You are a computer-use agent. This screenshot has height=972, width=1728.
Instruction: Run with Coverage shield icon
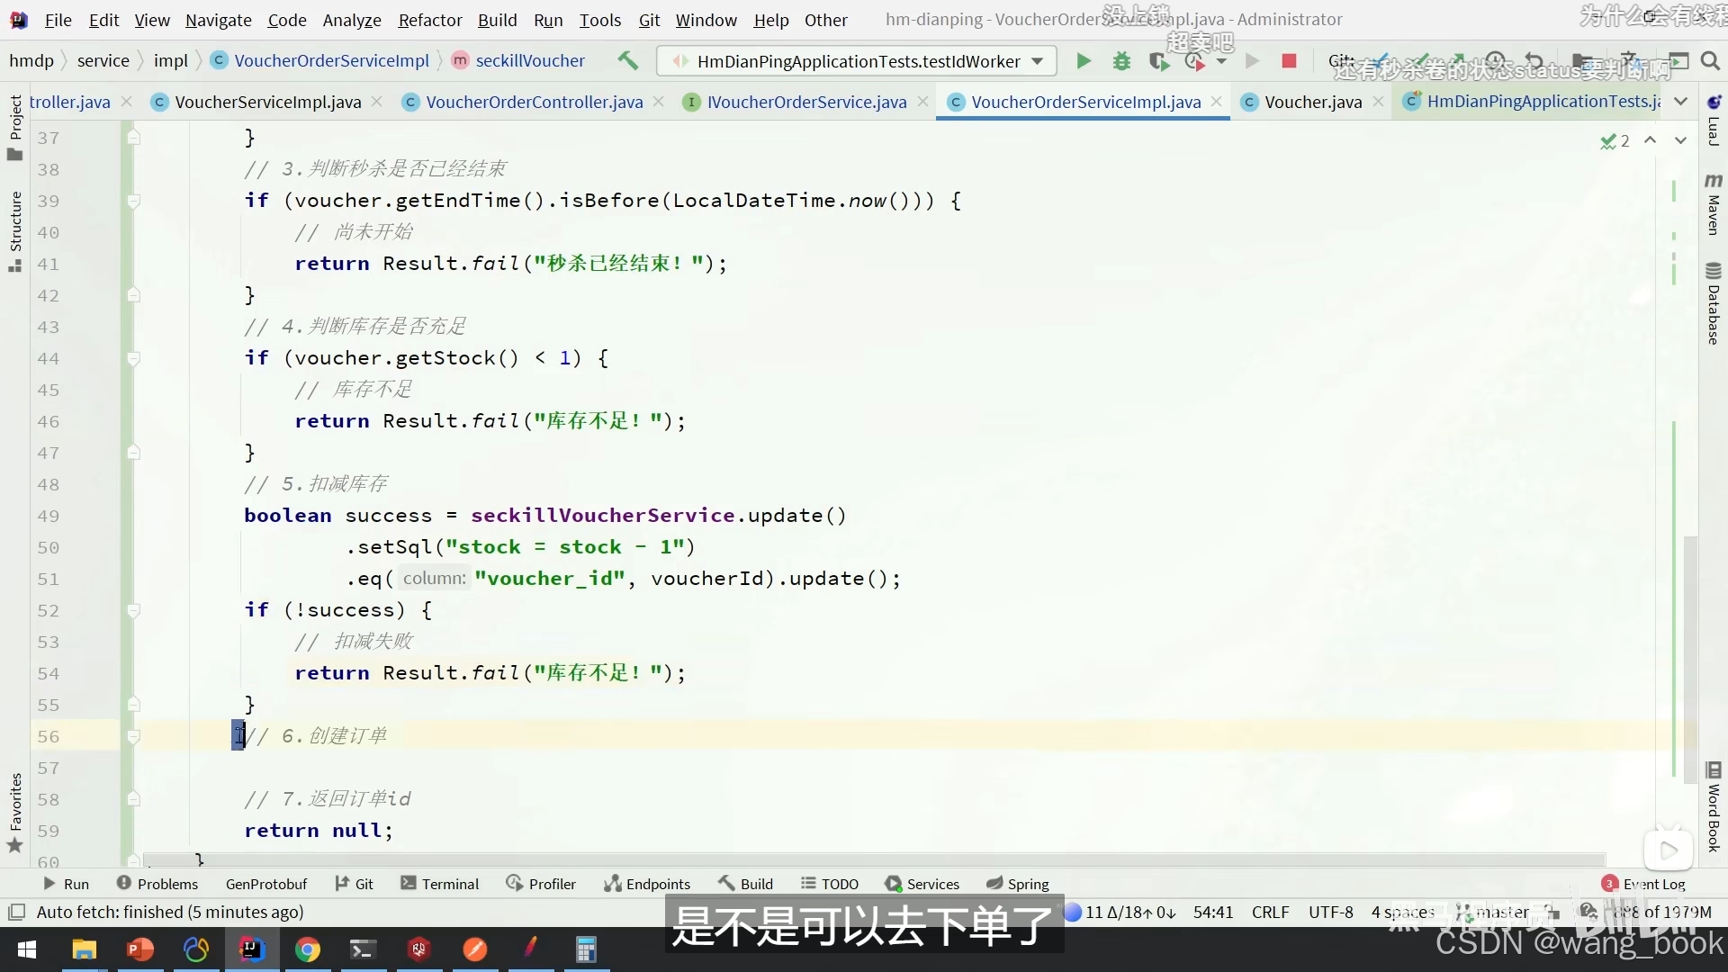coord(1158,61)
